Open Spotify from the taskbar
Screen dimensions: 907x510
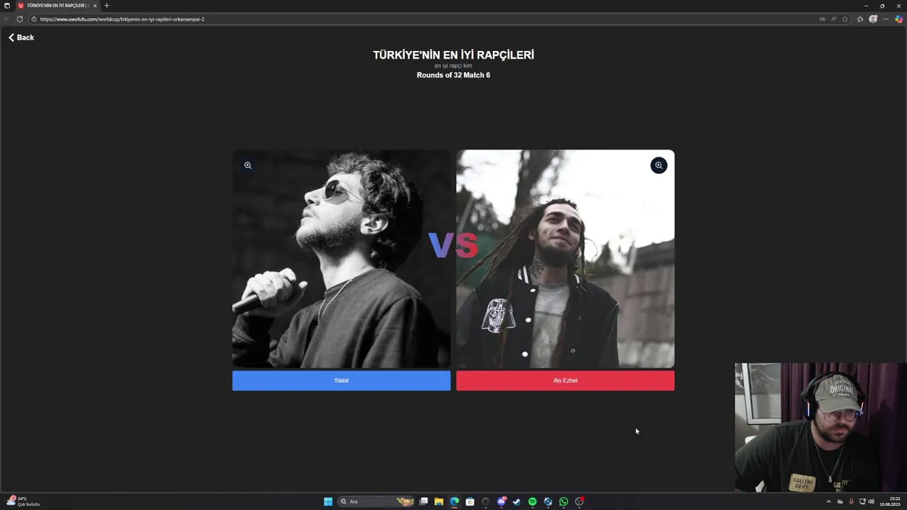tap(532, 501)
